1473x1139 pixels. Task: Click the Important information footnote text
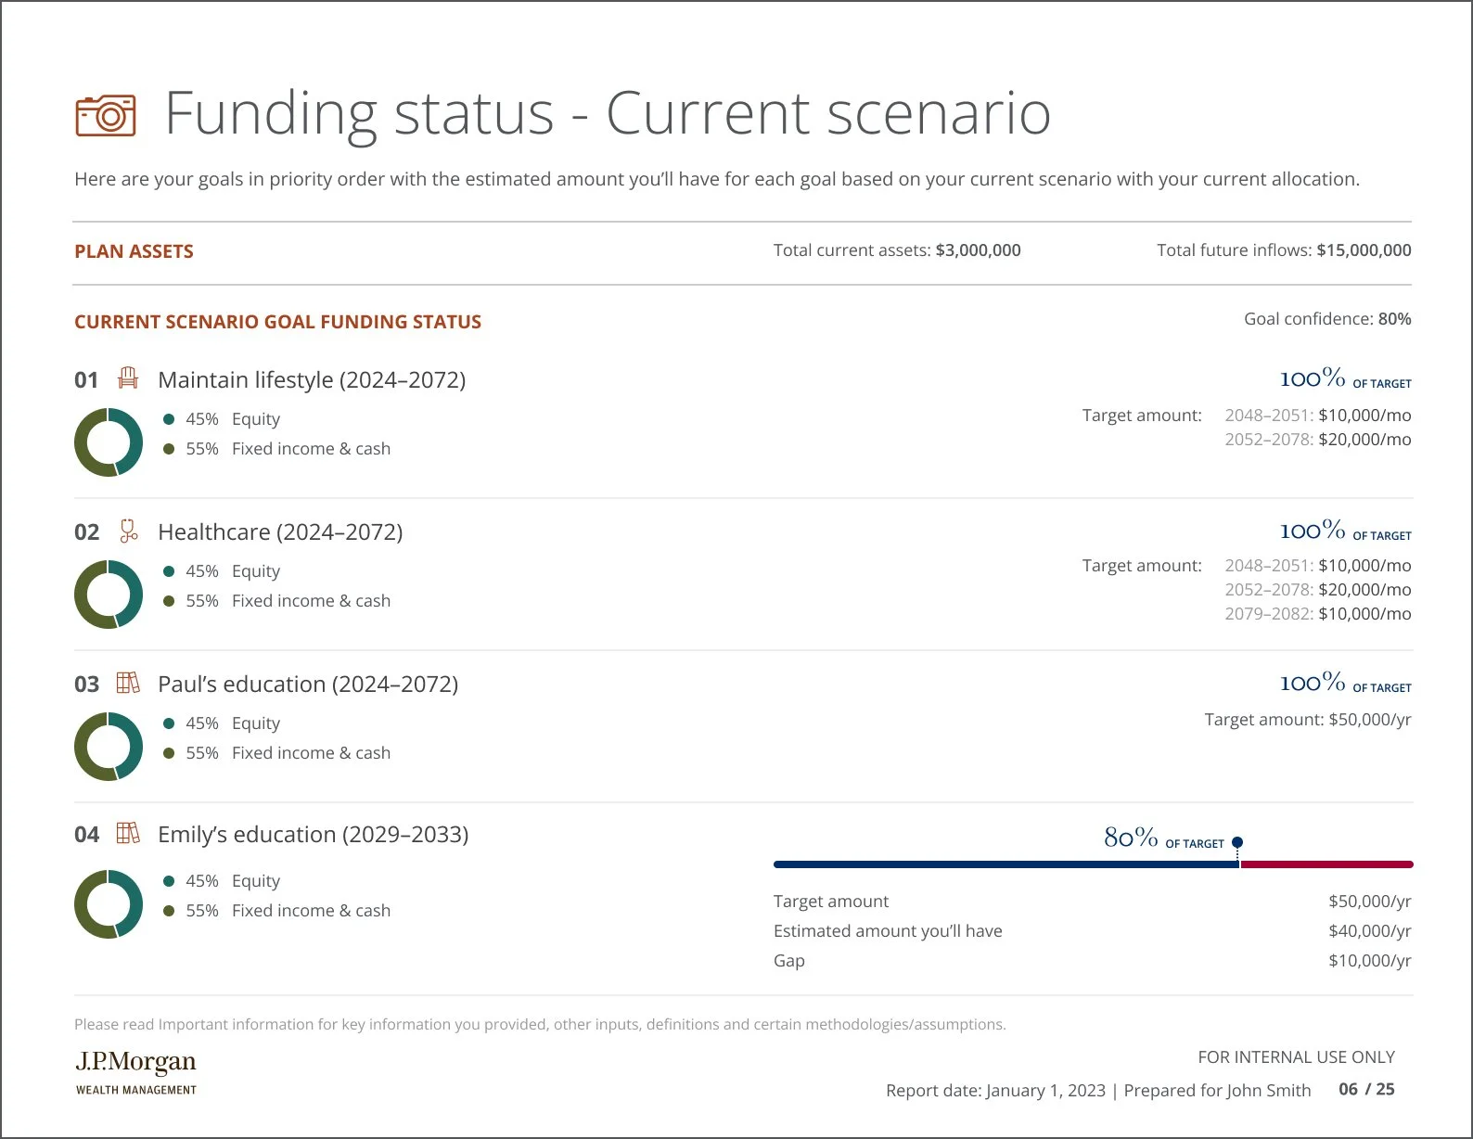540,1024
